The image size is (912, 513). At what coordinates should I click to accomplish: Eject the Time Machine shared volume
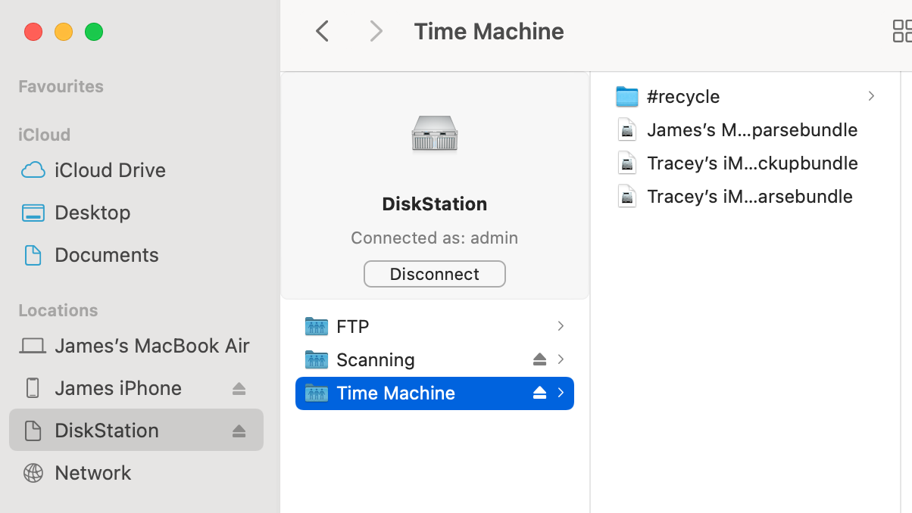(539, 393)
